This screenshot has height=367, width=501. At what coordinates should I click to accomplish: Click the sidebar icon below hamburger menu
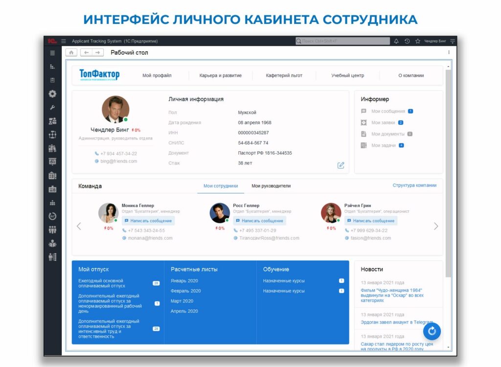point(52,67)
